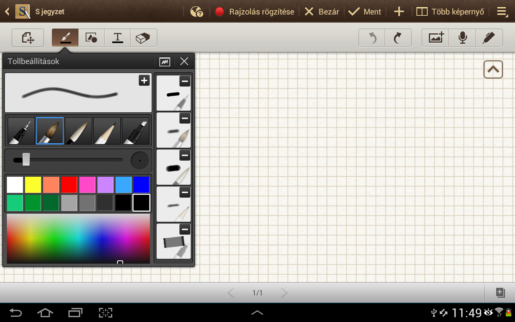
Task: Start voice recording with microphone icon
Action: (463, 38)
